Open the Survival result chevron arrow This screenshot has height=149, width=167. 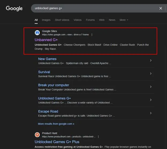coord(151,74)
